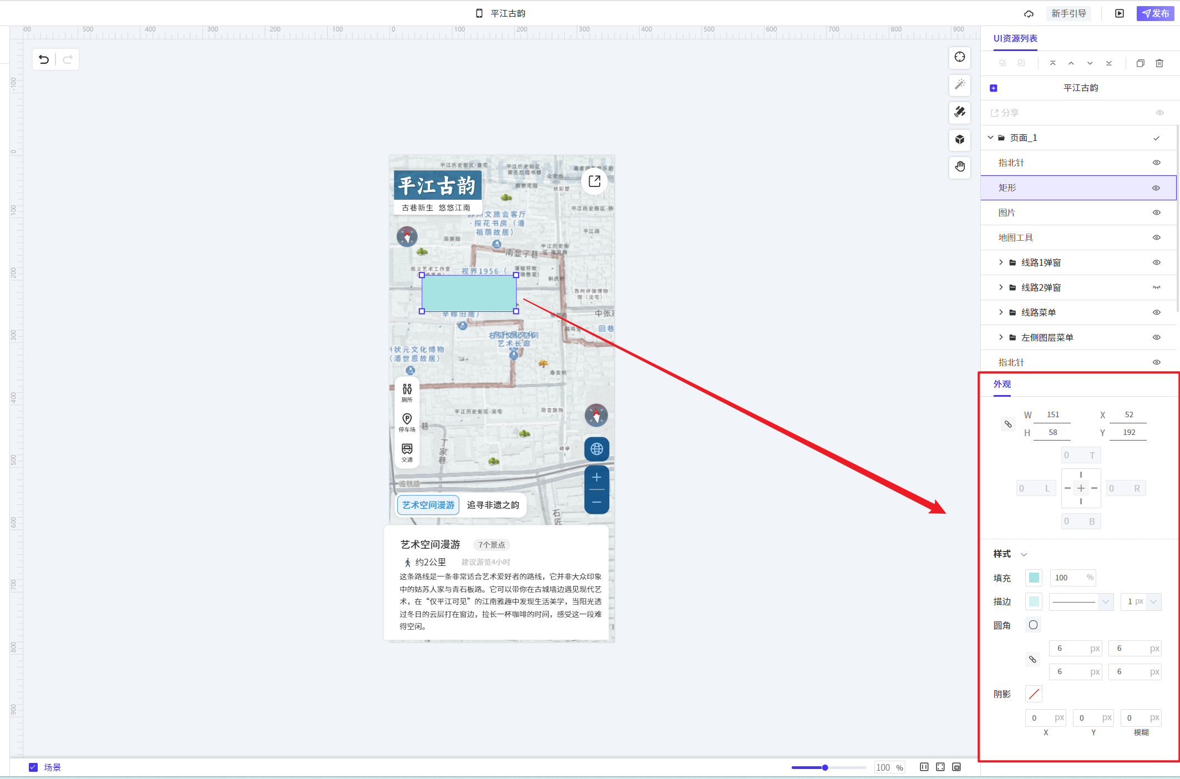Open the stroke color swatch
1180x779 pixels.
pyautogui.click(x=1034, y=601)
